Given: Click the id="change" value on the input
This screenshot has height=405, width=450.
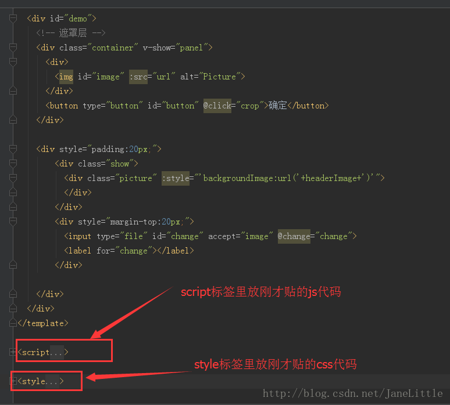Looking at the screenshot, I should click(x=184, y=236).
